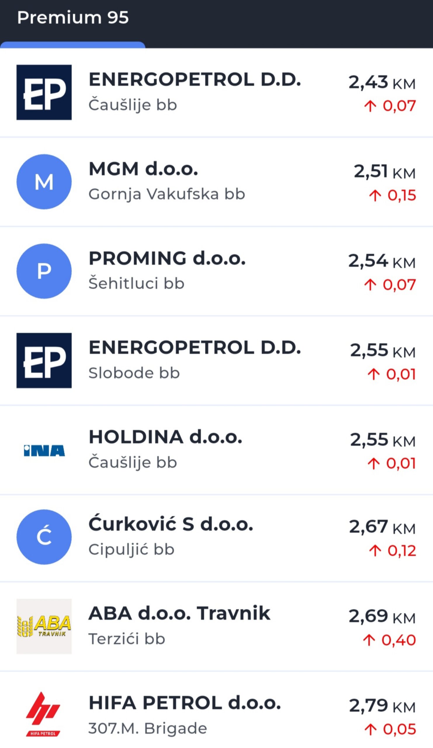Tap the blue Ć avatar for Ćurković

[x=44, y=537]
